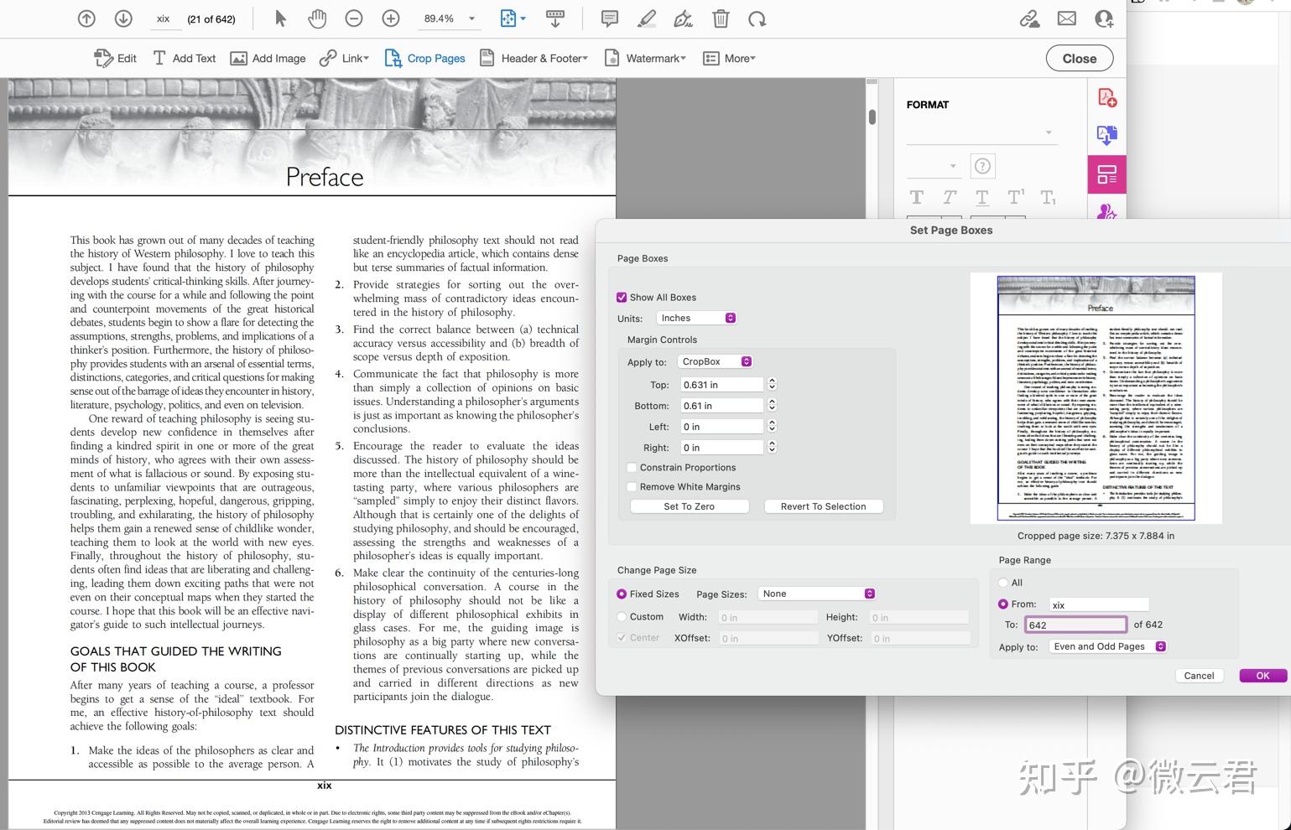The width and height of the screenshot is (1291, 830).
Task: Open the Units dropdown showing Inches
Action: click(696, 318)
